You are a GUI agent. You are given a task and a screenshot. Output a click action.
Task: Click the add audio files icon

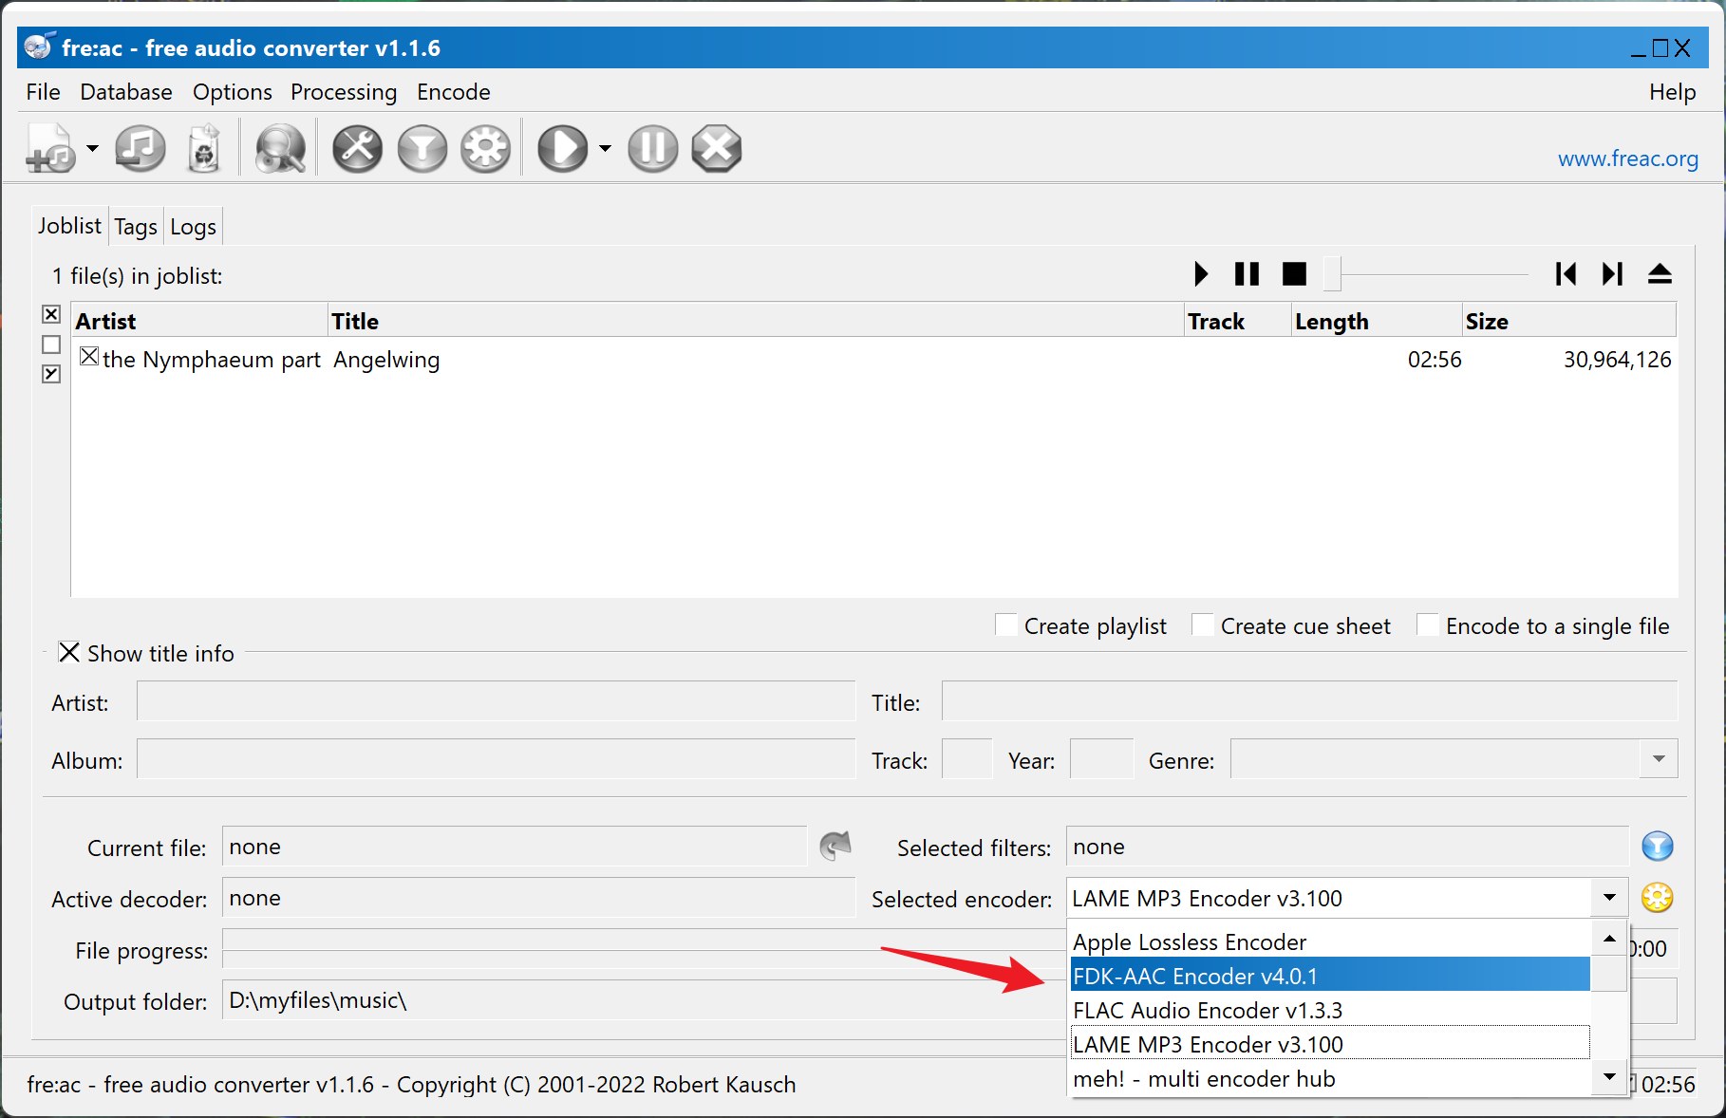coord(51,149)
